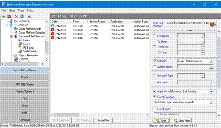The height and width of the screenshot is (128, 221).
Task: Click the CPA Log Partition link
Action: (158, 24)
